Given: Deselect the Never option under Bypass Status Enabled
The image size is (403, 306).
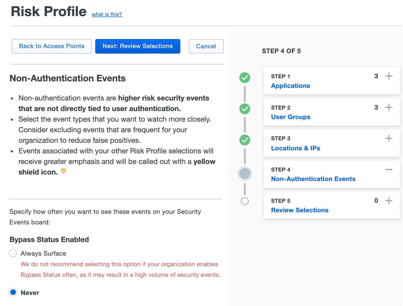Looking at the screenshot, I should [x=13, y=292].
